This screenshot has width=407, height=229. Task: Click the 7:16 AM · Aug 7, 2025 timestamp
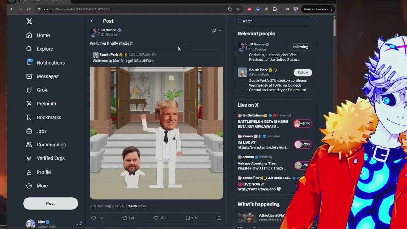click(x=107, y=206)
